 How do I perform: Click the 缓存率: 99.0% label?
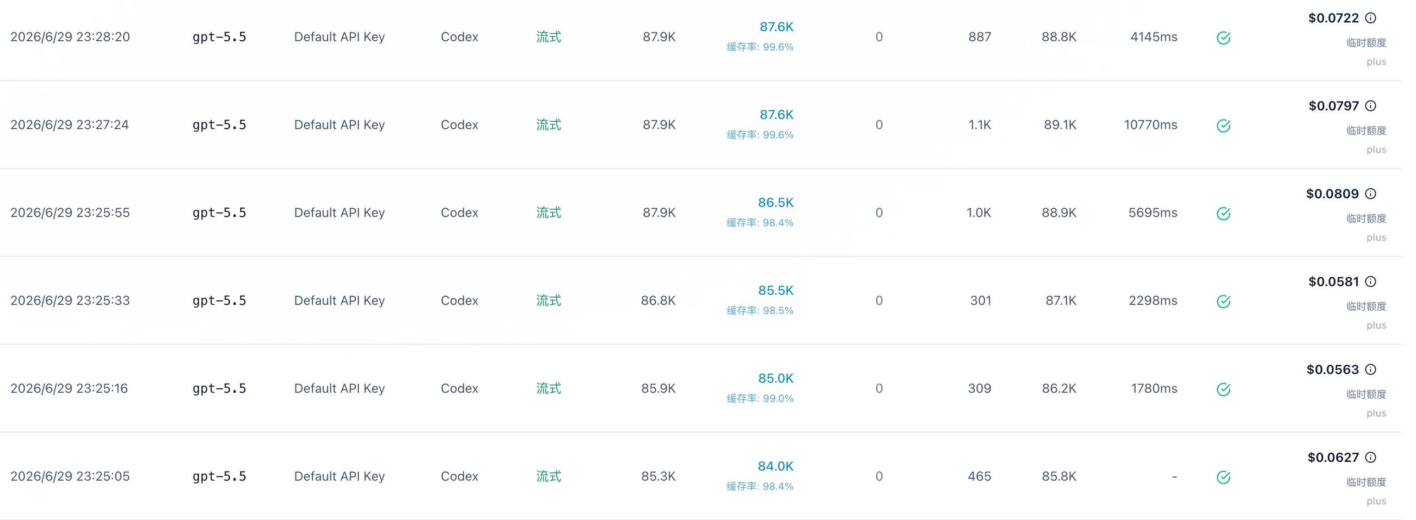point(760,399)
